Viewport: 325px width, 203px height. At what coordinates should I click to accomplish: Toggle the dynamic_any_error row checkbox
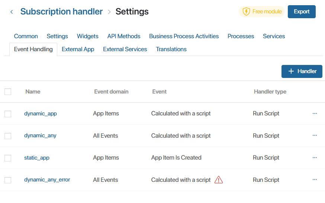[8, 180]
